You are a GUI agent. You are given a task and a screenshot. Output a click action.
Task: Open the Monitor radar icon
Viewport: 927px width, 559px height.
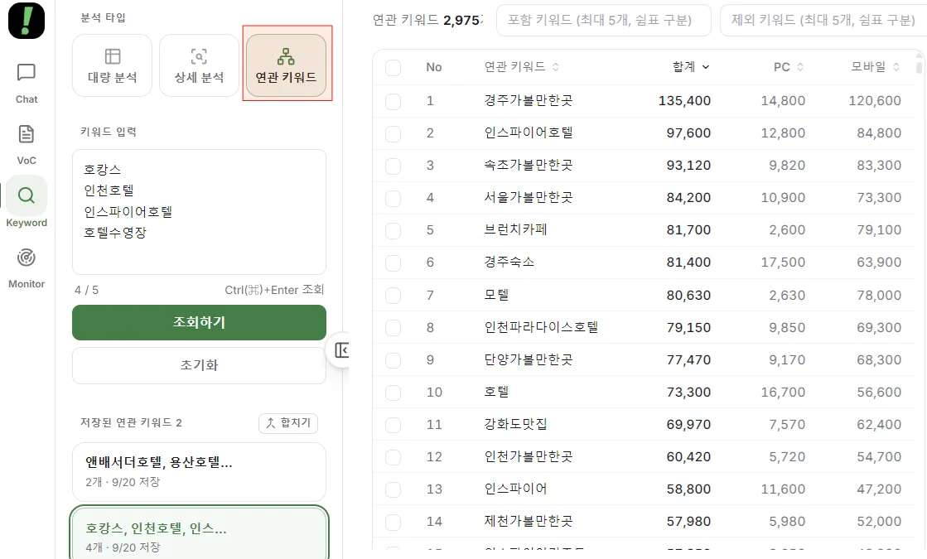(26, 257)
